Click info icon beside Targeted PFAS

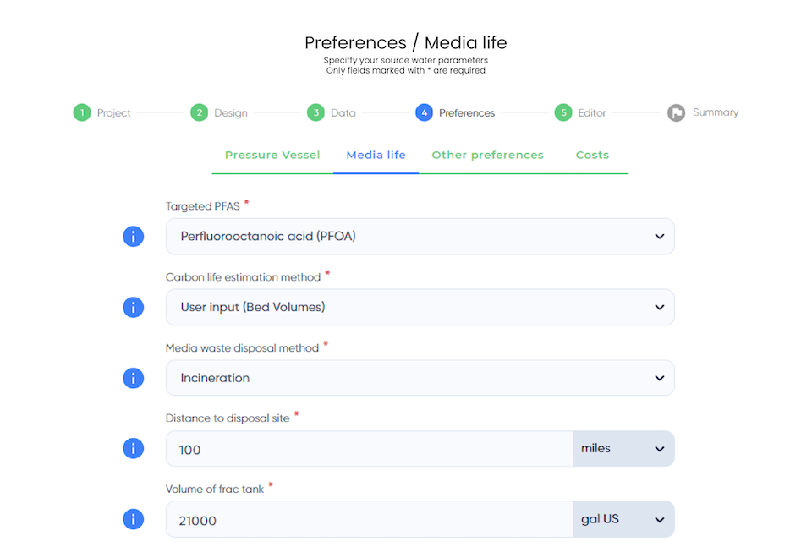click(133, 237)
